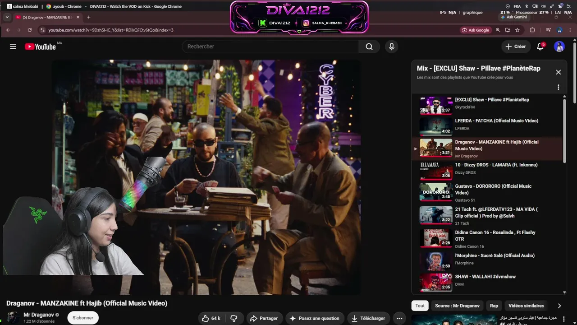Click the '1,22 M d'abonnés' subscriber count
Viewport: 577px width, 325px height.
pos(39,321)
